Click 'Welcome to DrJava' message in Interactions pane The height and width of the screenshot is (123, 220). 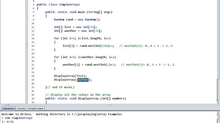pos(17,114)
